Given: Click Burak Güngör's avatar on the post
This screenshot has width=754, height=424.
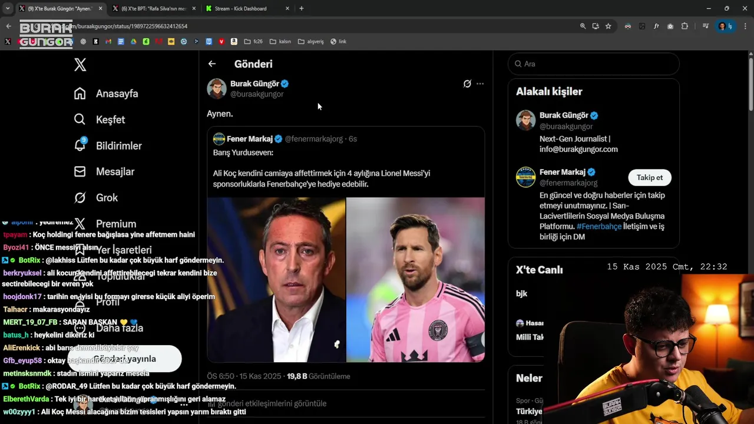Looking at the screenshot, I should [x=217, y=88].
